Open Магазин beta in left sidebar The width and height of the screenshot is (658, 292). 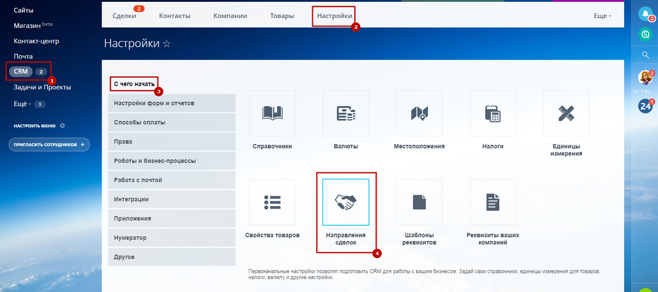coord(33,25)
